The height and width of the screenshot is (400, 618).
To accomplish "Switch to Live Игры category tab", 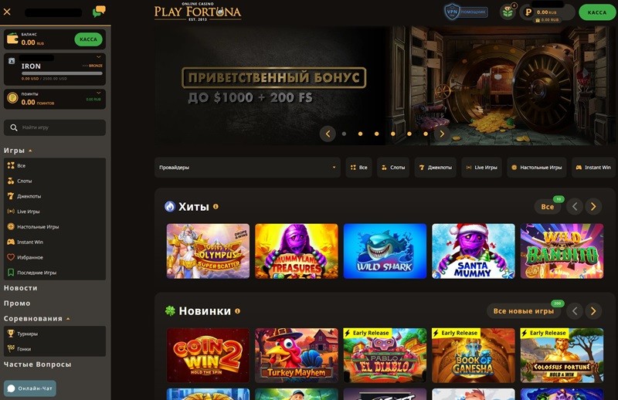I will (481, 168).
